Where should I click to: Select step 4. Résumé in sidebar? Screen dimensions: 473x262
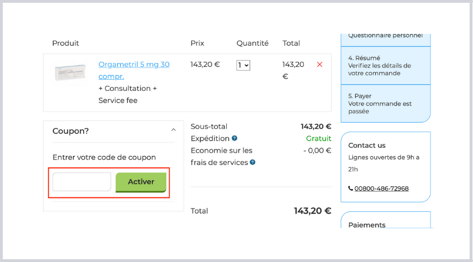[x=385, y=66]
